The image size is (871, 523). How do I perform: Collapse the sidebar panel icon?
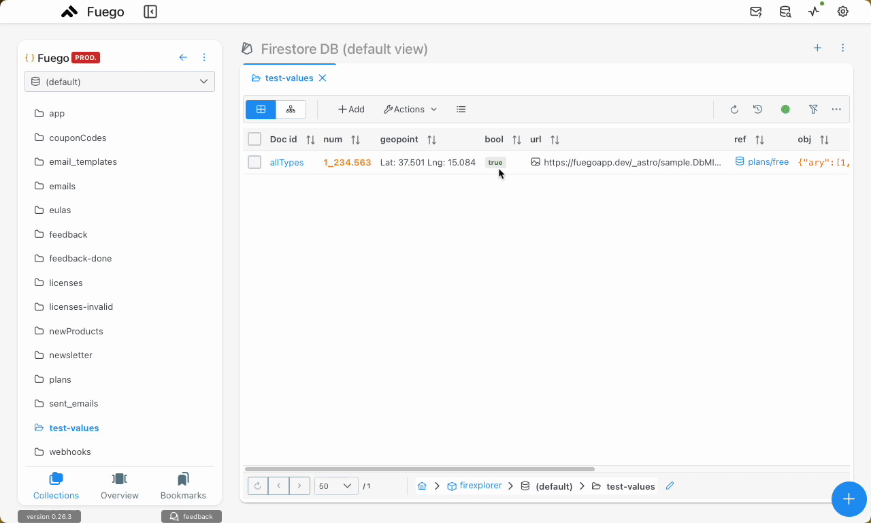point(150,12)
